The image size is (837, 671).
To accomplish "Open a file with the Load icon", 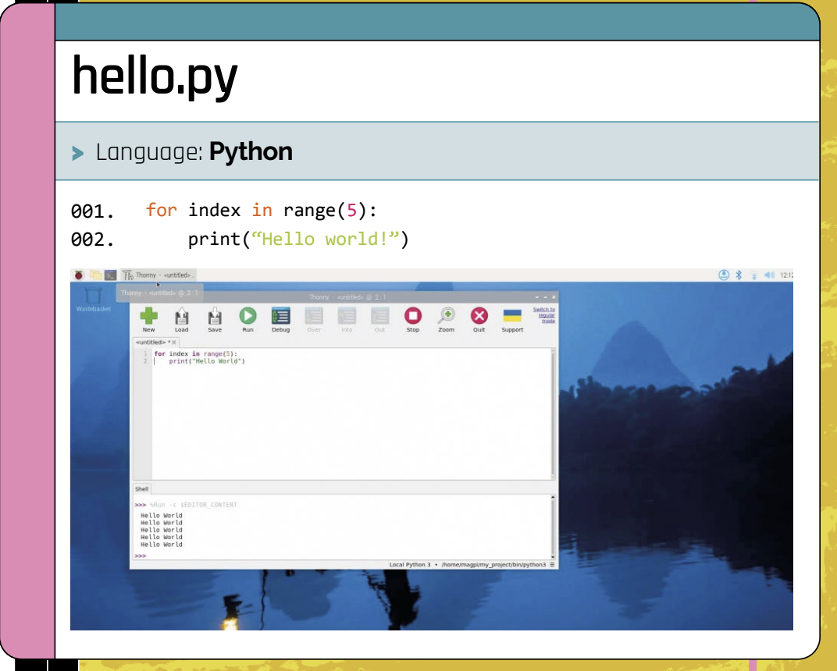I will (x=181, y=316).
